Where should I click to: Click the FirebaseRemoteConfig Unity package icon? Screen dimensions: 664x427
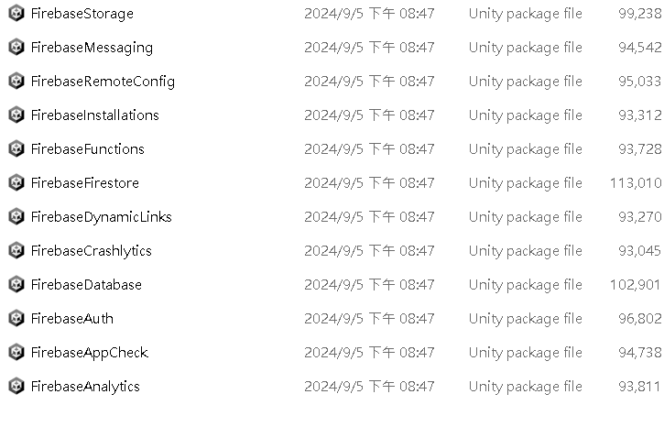(x=16, y=81)
